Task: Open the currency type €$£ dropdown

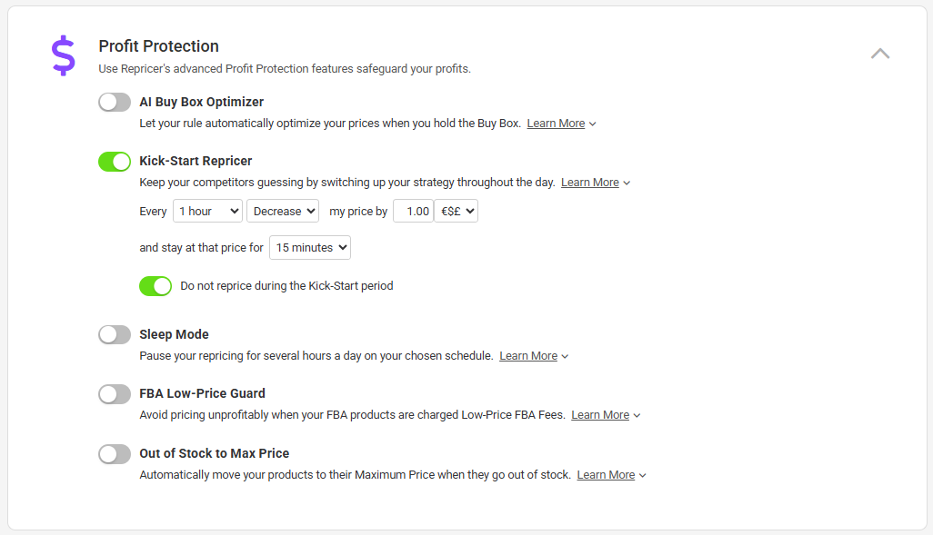Action: point(456,212)
